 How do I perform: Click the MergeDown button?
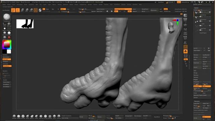(x=145, y=9)
